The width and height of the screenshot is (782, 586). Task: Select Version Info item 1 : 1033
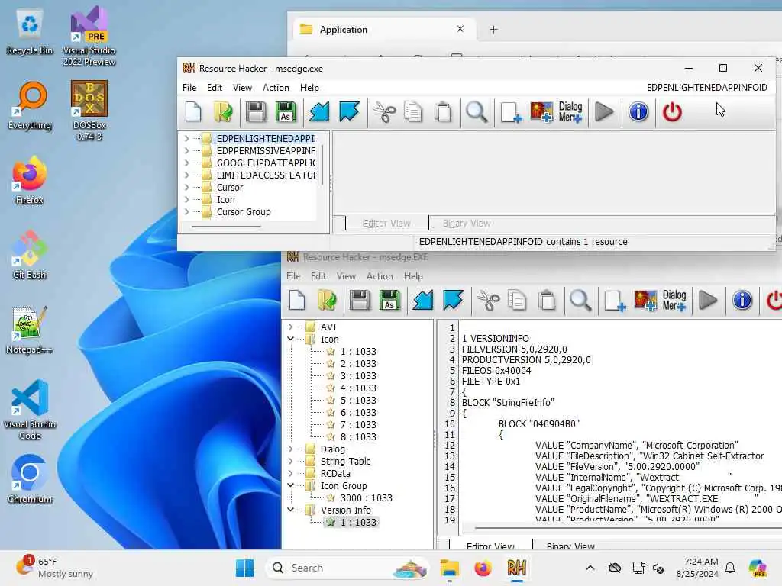click(x=351, y=522)
